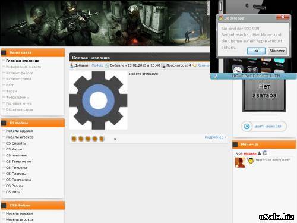Rate with the first star

(74, 139)
